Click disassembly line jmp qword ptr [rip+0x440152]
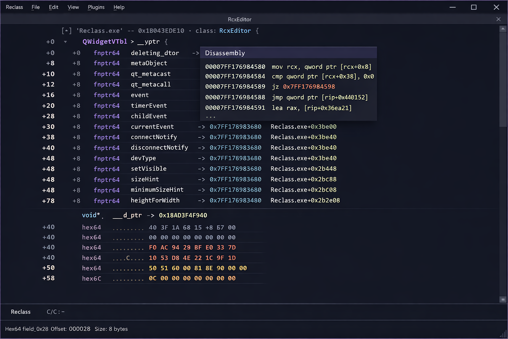 [286, 97]
